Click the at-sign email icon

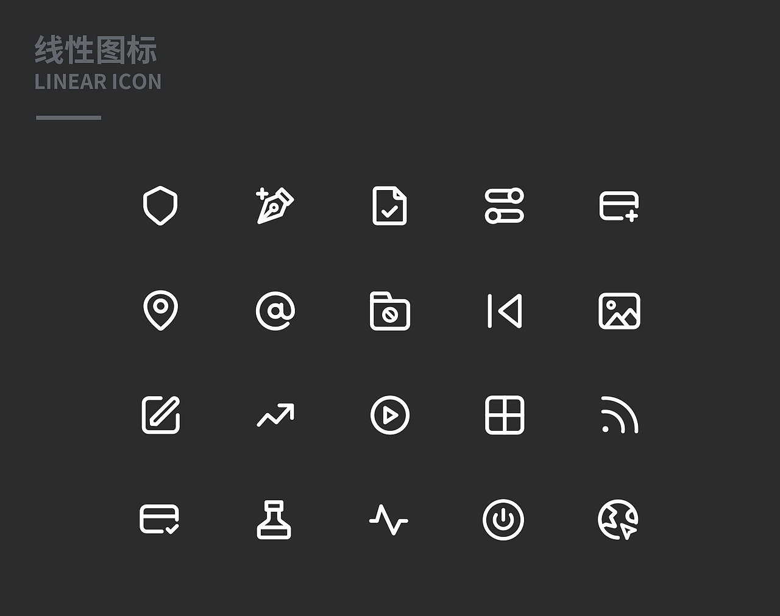(x=275, y=311)
